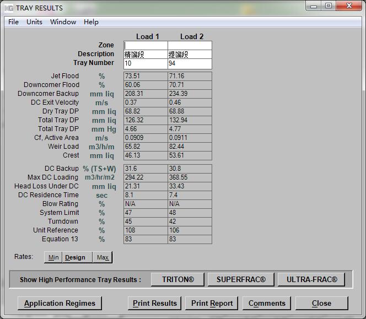Select DC Residence Time value 8.1
Screen dimensions: 366x319
(x=146, y=195)
